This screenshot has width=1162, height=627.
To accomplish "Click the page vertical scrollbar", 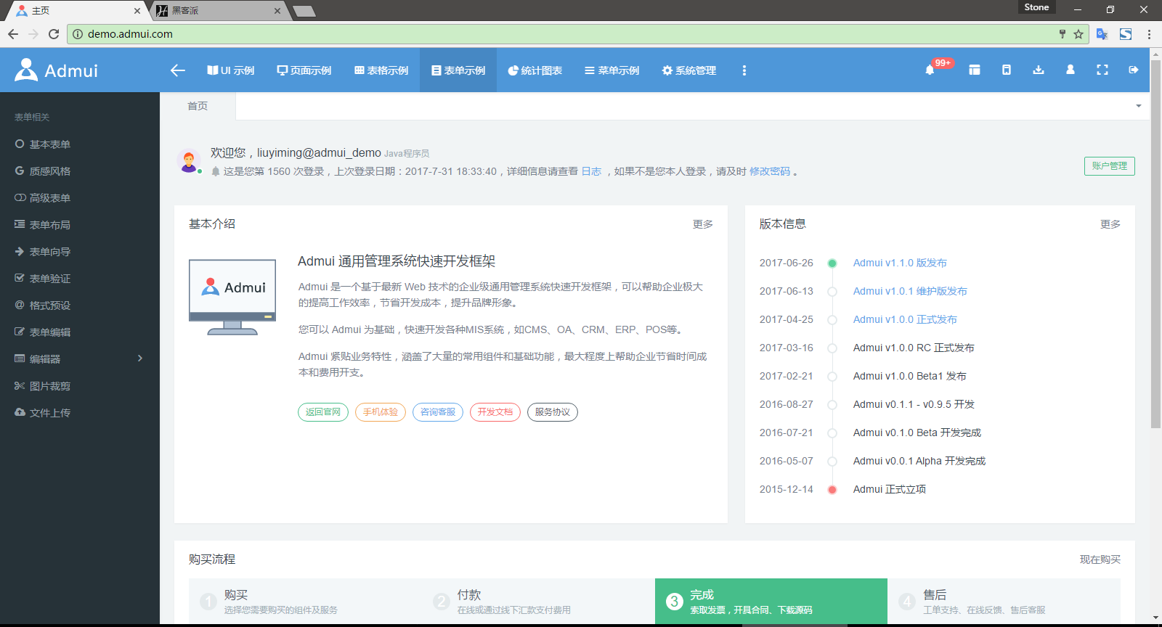I will pyautogui.click(x=1155, y=245).
